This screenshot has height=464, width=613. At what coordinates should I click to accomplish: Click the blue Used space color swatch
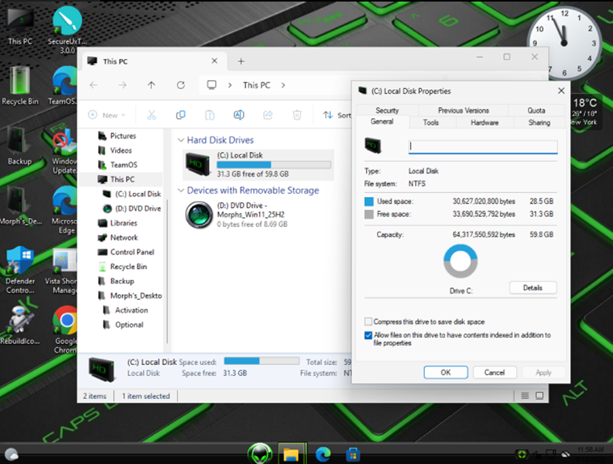click(x=369, y=201)
